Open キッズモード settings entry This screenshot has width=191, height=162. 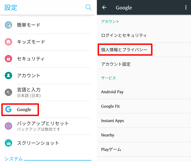click(47, 42)
